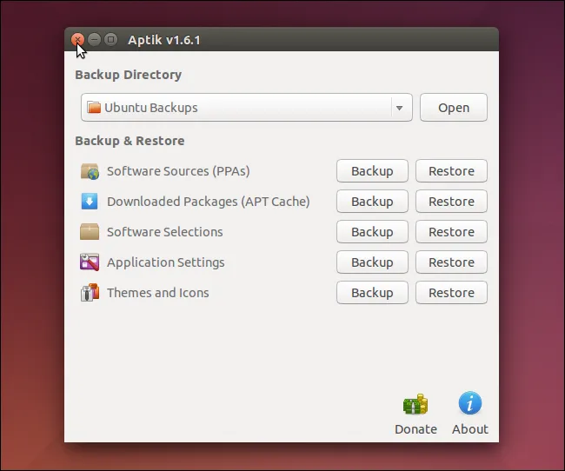Restore Application Settings

pos(451,262)
